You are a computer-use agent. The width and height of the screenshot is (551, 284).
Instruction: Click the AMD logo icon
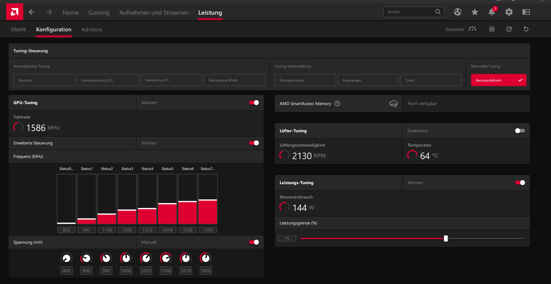click(15, 12)
